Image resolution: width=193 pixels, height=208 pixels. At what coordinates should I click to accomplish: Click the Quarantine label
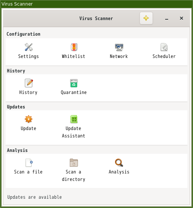74,92
